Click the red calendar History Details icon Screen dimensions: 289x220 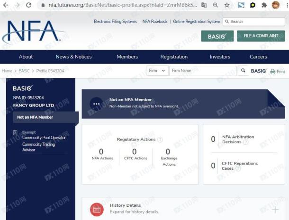(x=97, y=210)
